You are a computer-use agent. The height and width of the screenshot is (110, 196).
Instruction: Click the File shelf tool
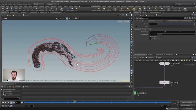tap(76, 9)
